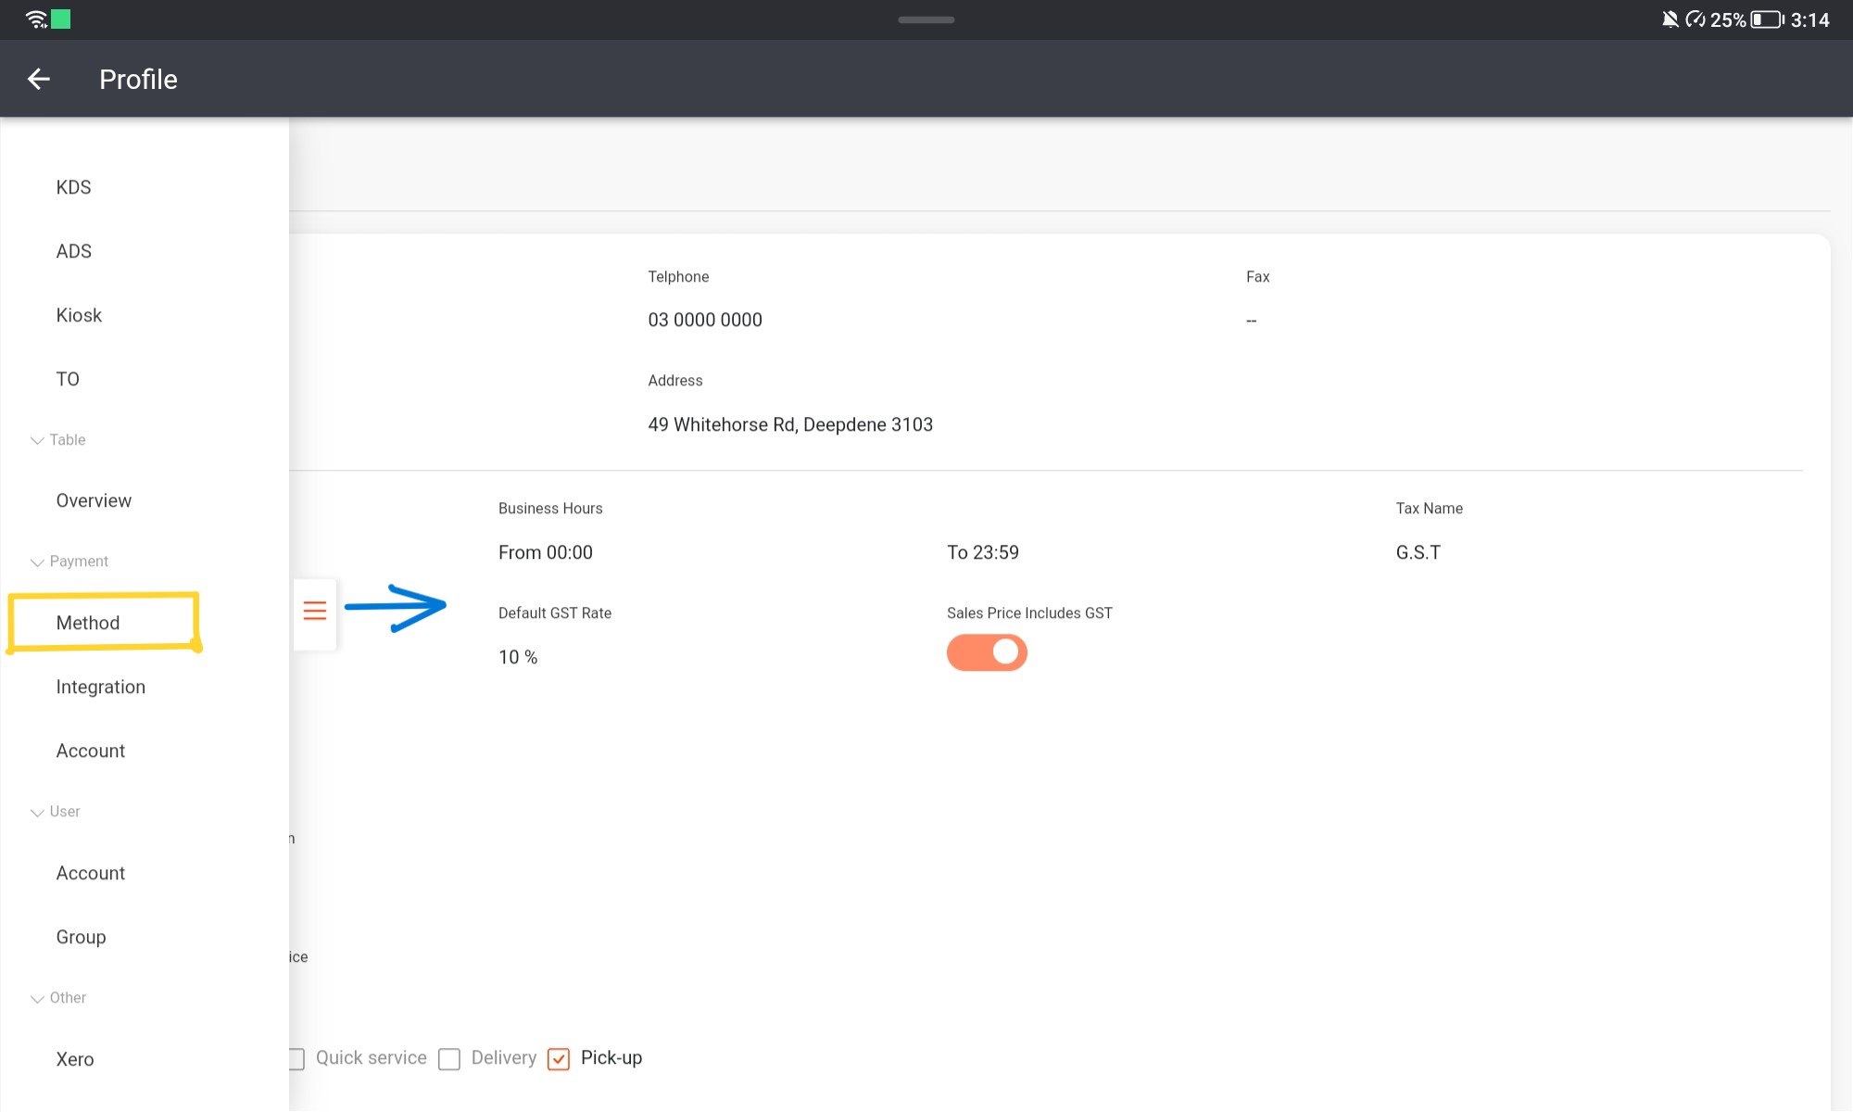Disable the Sales Price Includes GST toggle

(x=987, y=652)
